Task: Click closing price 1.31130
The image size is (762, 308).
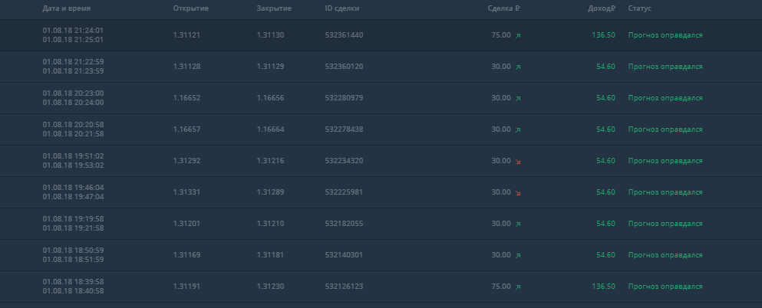Action: point(270,35)
